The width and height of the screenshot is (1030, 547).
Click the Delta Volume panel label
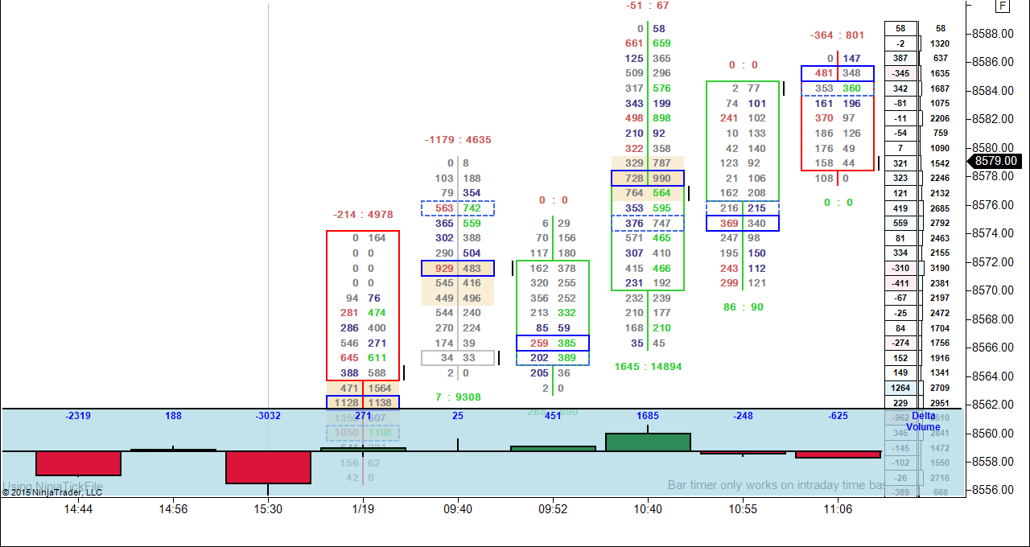point(923,422)
